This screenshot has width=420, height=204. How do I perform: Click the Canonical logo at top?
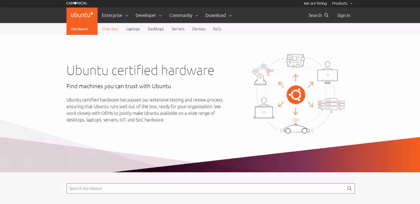pyautogui.click(x=77, y=3)
